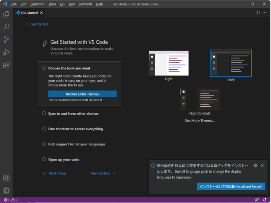271x203 pixels.
Task: Click the split editor icon
Action: pos(257,12)
